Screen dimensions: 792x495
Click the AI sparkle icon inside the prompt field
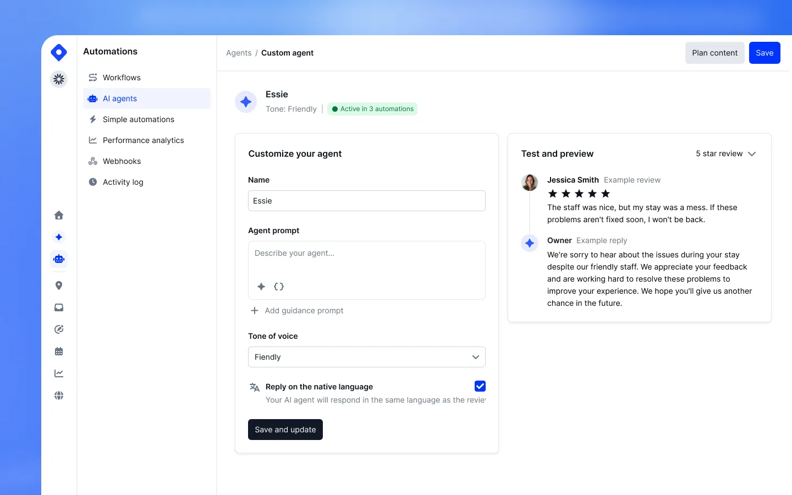click(261, 287)
